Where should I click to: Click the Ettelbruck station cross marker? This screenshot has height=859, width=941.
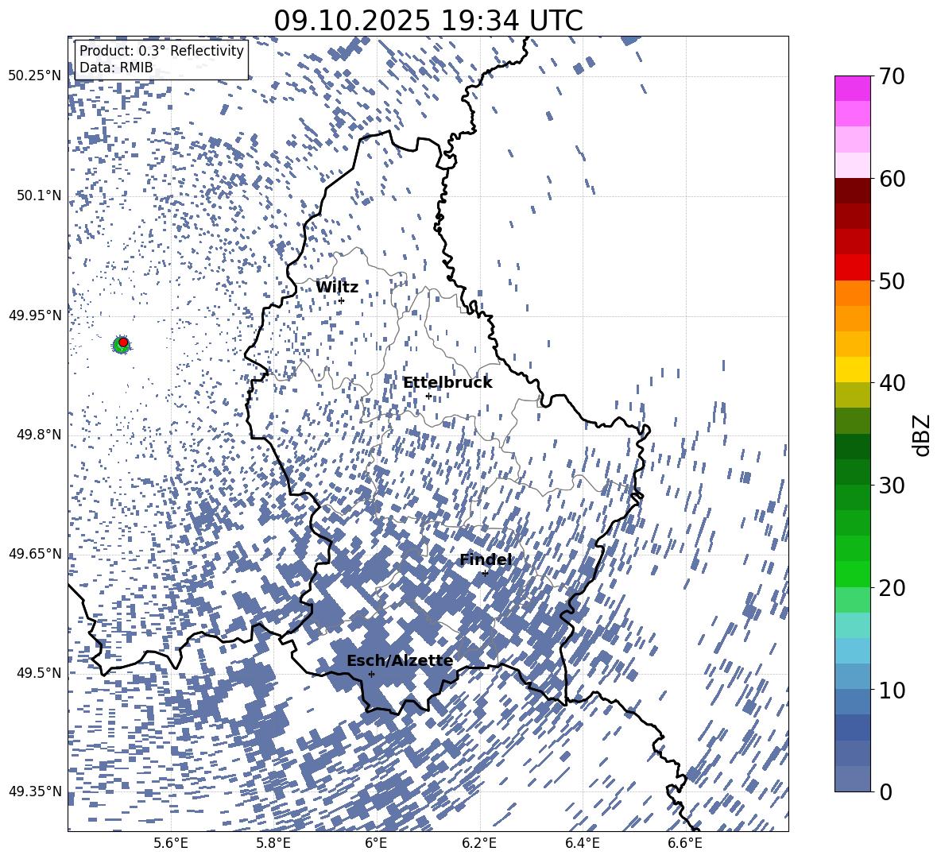tap(428, 396)
